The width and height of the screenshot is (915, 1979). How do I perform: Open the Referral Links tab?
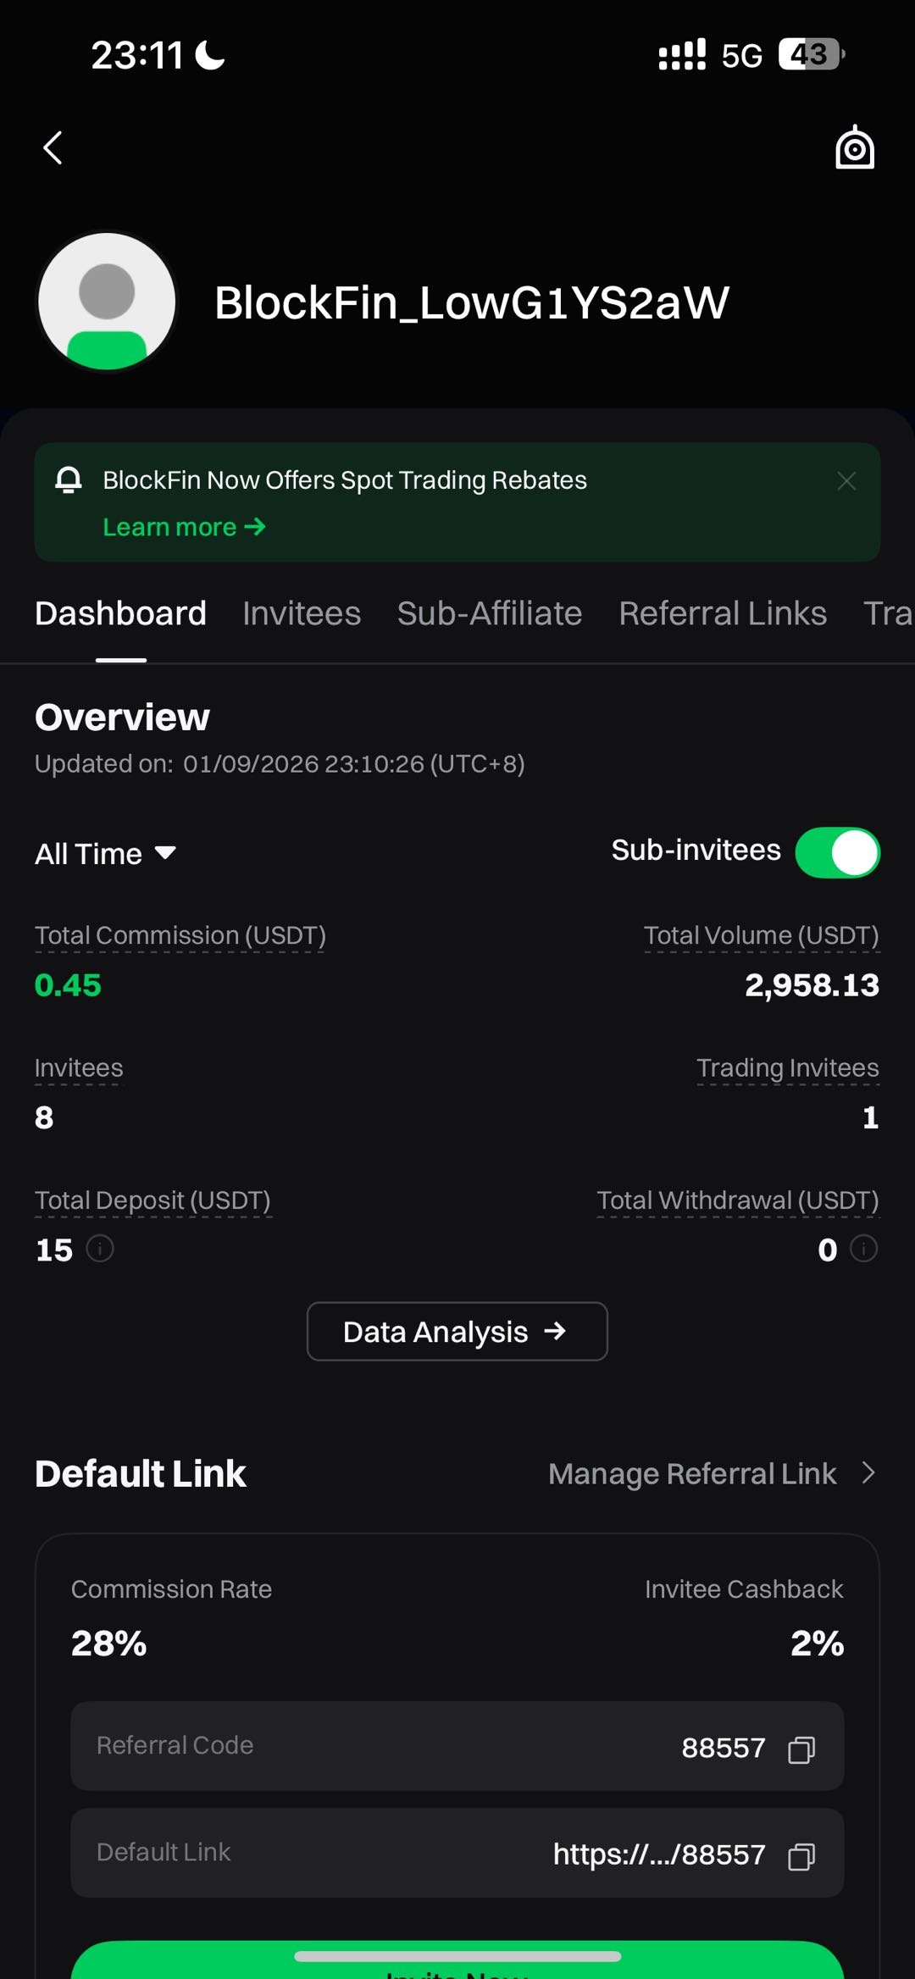723,613
